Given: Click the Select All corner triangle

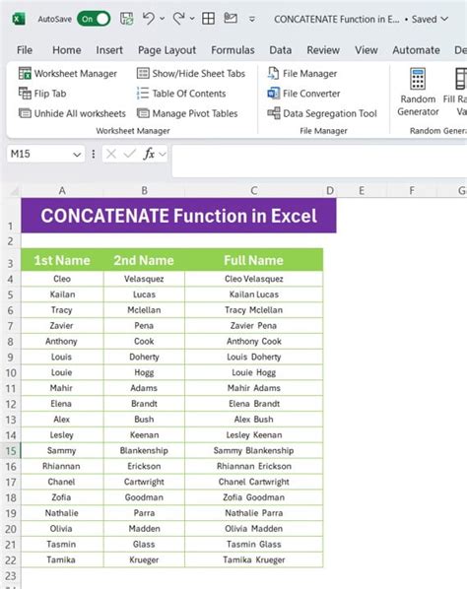Looking at the screenshot, I should (x=14, y=192).
